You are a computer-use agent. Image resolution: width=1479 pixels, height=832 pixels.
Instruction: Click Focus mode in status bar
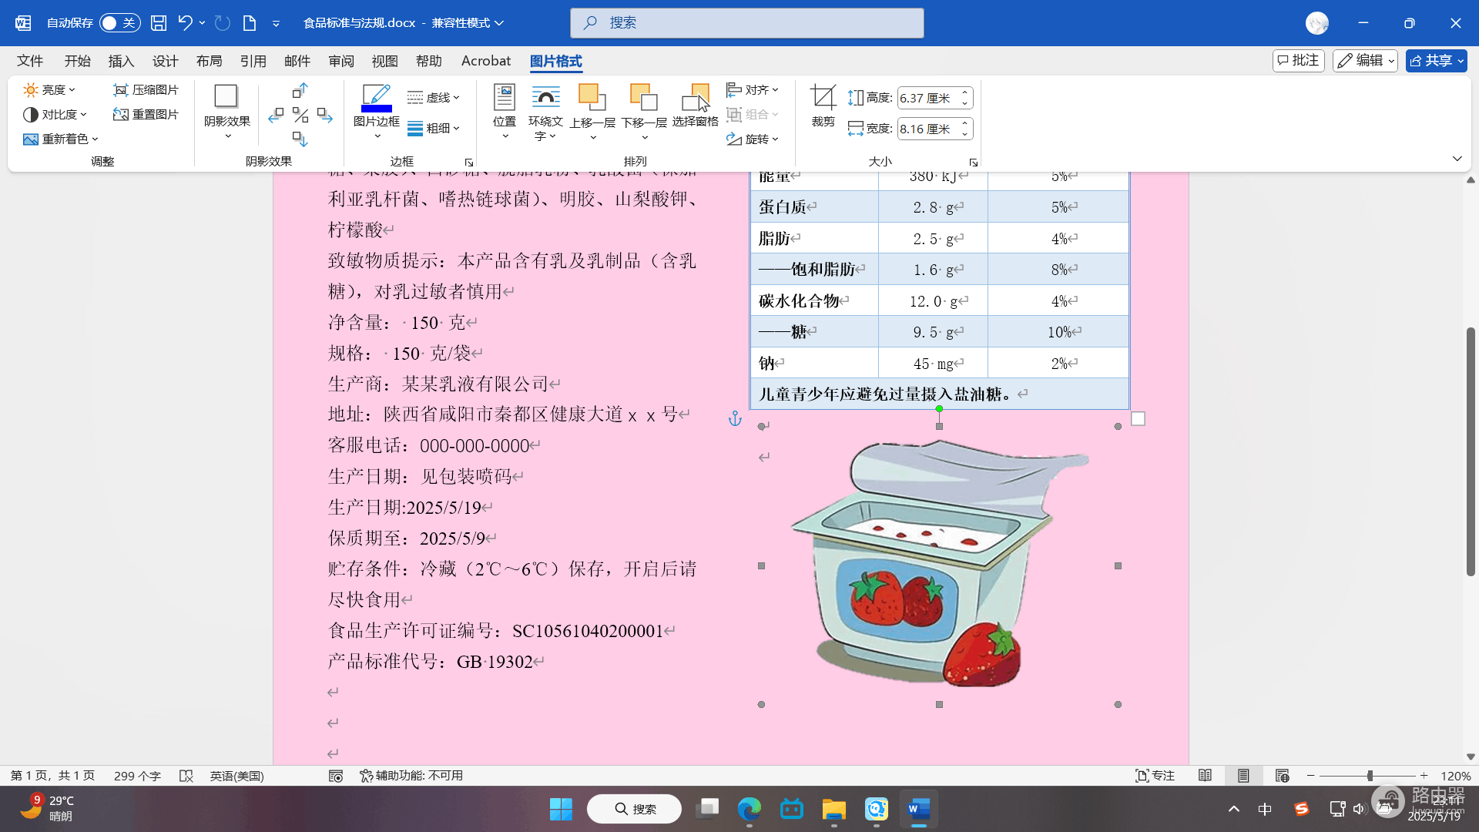[1155, 776]
